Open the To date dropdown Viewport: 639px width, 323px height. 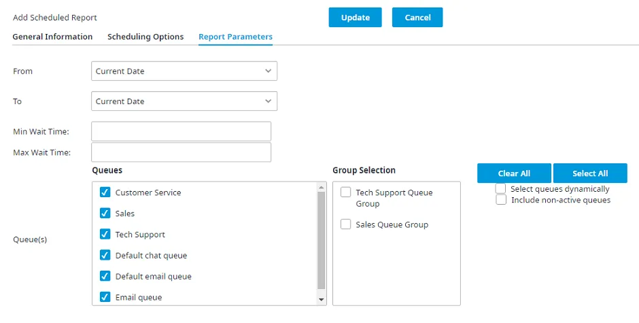(184, 101)
